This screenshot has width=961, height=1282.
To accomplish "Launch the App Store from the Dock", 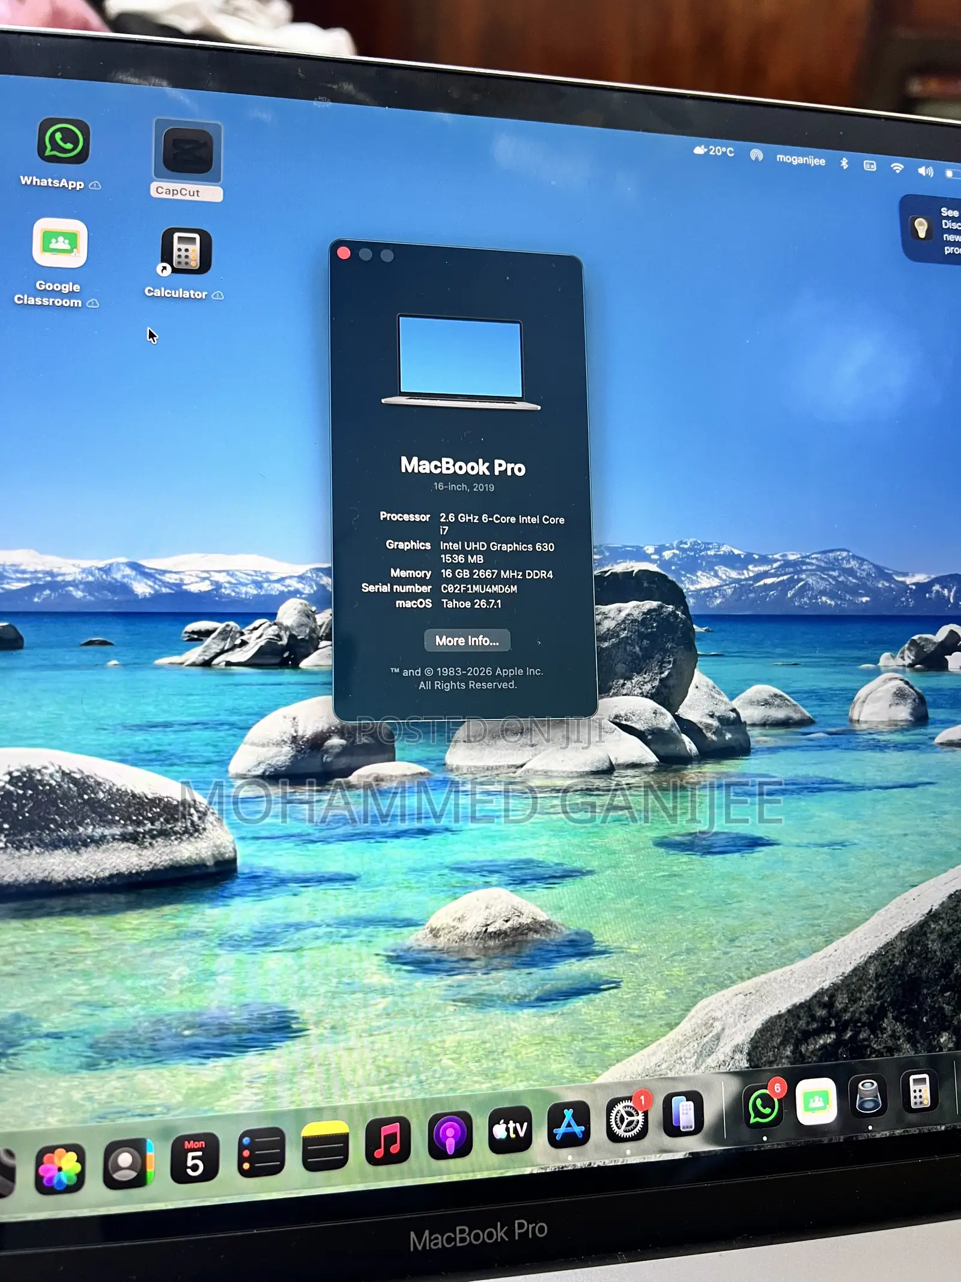I will [569, 1123].
